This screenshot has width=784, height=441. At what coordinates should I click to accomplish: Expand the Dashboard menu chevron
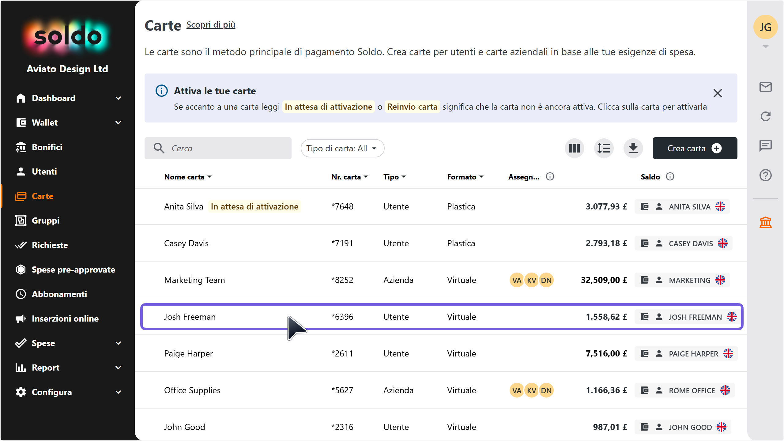coord(118,98)
